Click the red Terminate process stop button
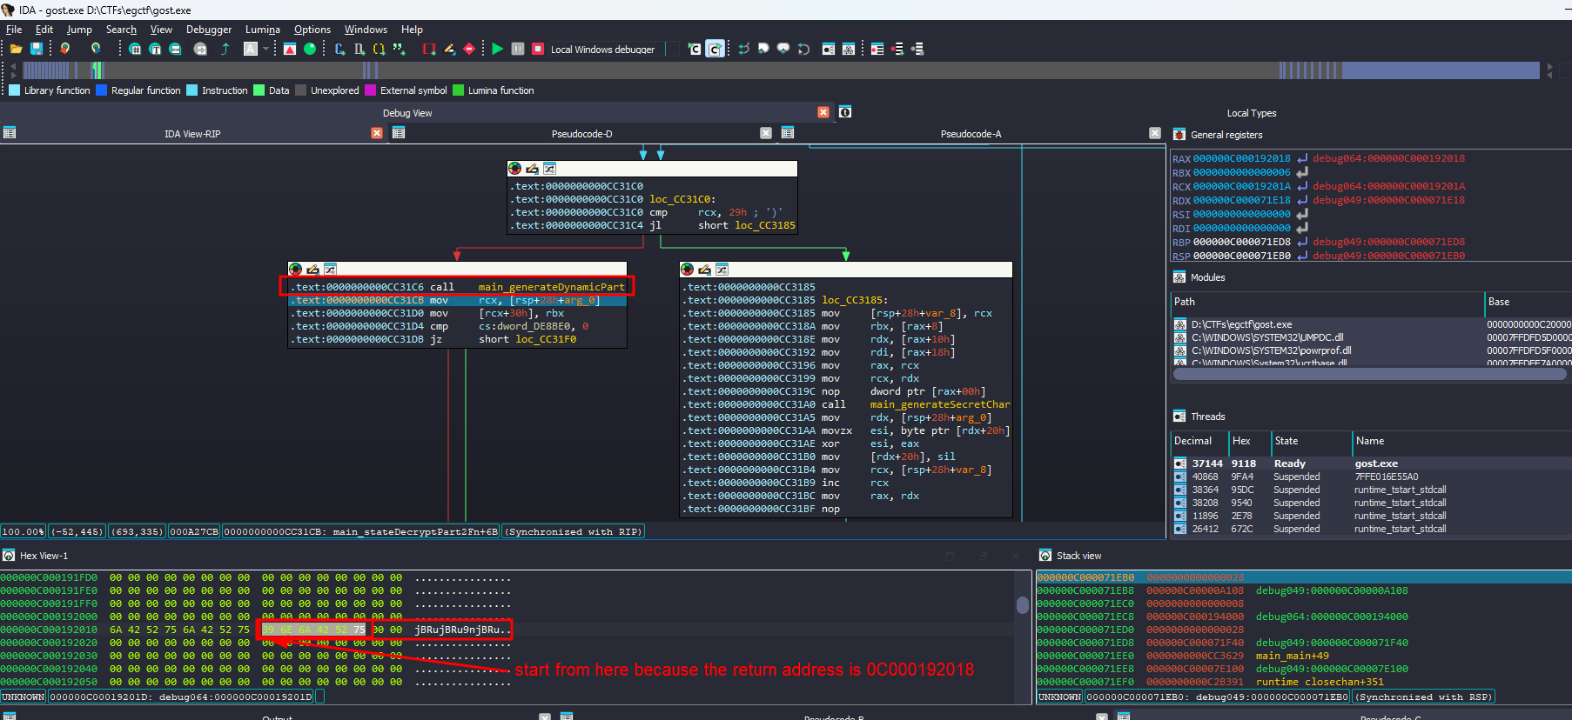Image resolution: width=1572 pixels, height=720 pixels. (x=538, y=49)
